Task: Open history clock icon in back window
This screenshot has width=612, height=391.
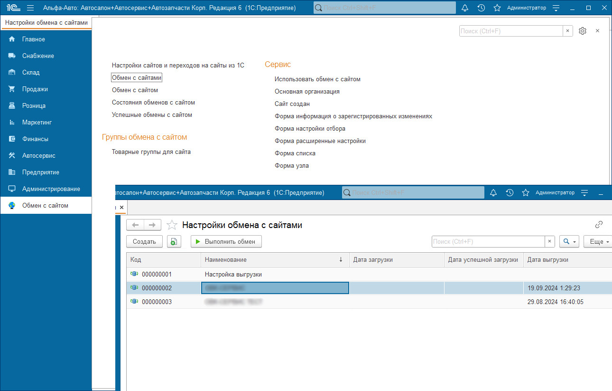Action: click(x=481, y=8)
